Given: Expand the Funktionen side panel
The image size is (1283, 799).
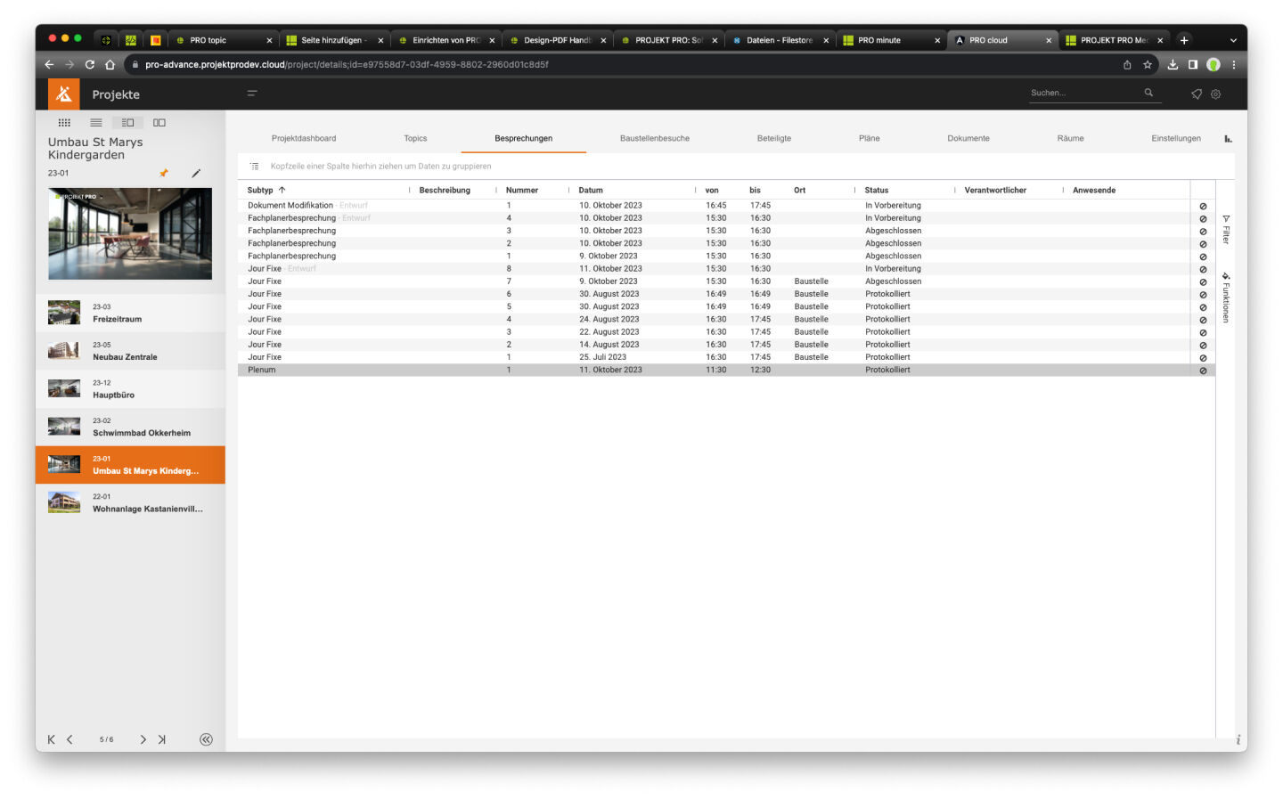Looking at the screenshot, I should coord(1226,298).
